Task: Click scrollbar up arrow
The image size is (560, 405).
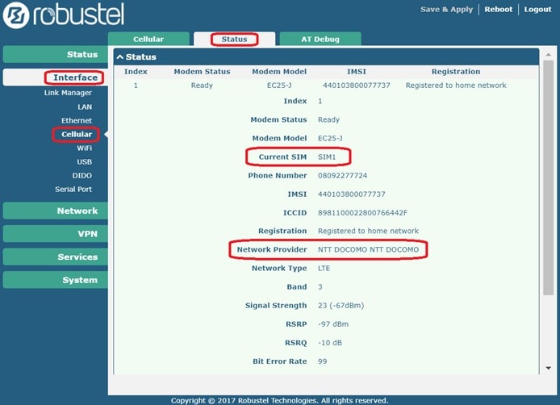Action: (x=548, y=55)
